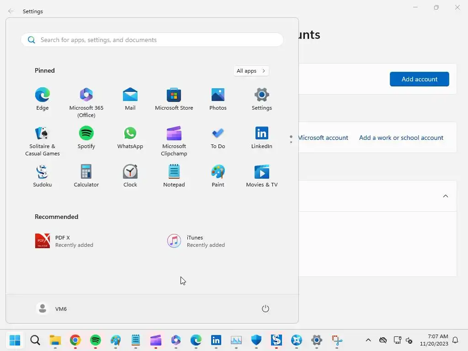468x351 pixels.
Task: Open the Mail pinned app
Action: tap(130, 99)
